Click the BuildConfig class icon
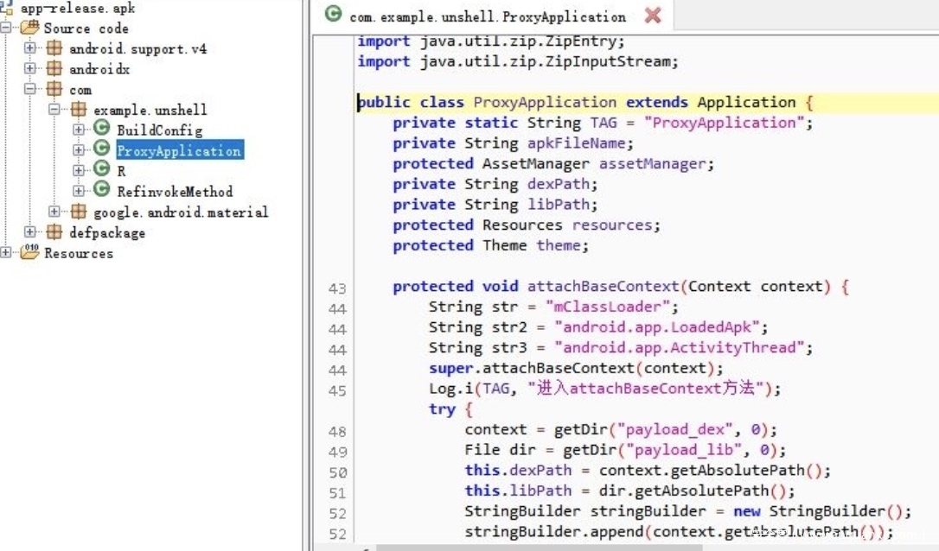Viewport: 939px width, 551px height. (x=103, y=130)
